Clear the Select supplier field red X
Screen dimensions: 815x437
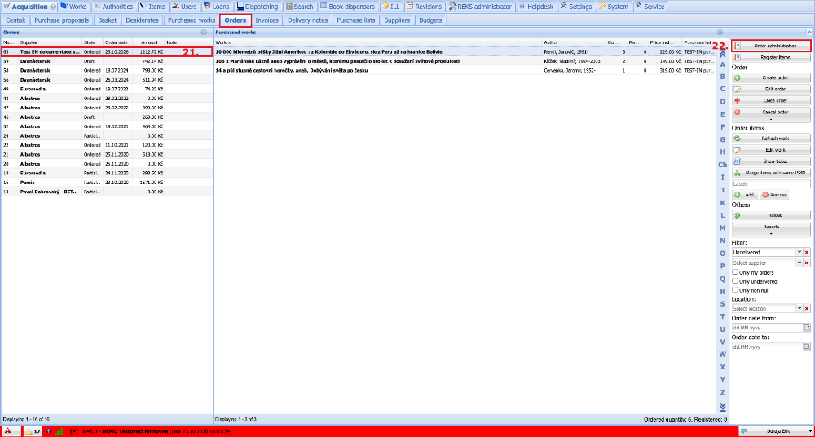point(807,263)
